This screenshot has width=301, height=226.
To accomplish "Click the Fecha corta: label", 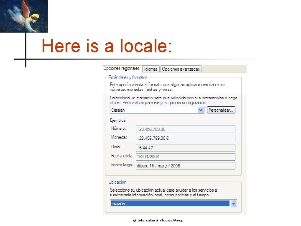I will coord(122,156).
